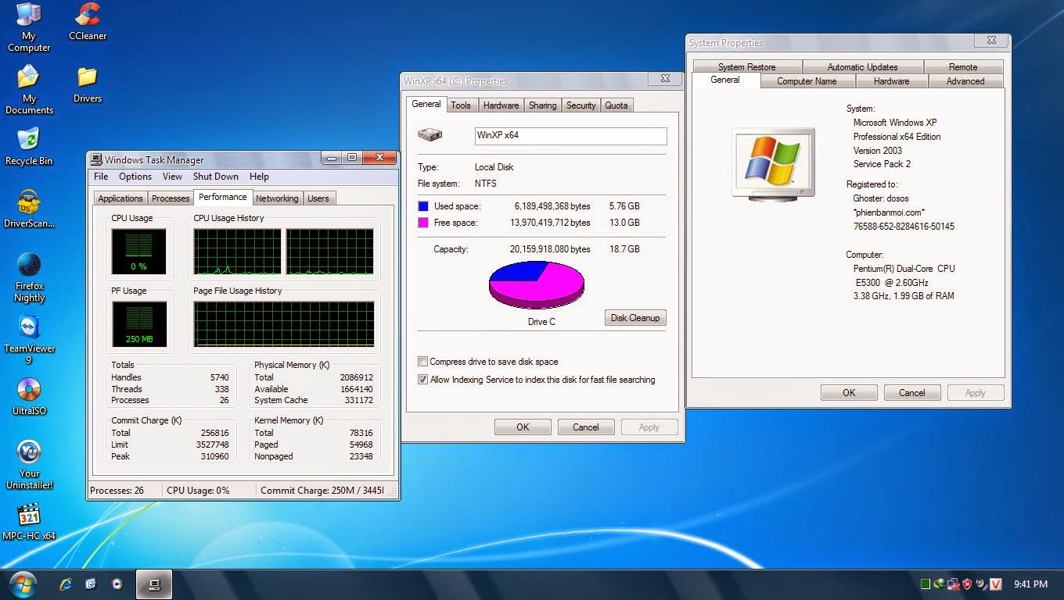1064x600 pixels.
Task: Click the Task Manager taskbar button
Action: point(154,584)
